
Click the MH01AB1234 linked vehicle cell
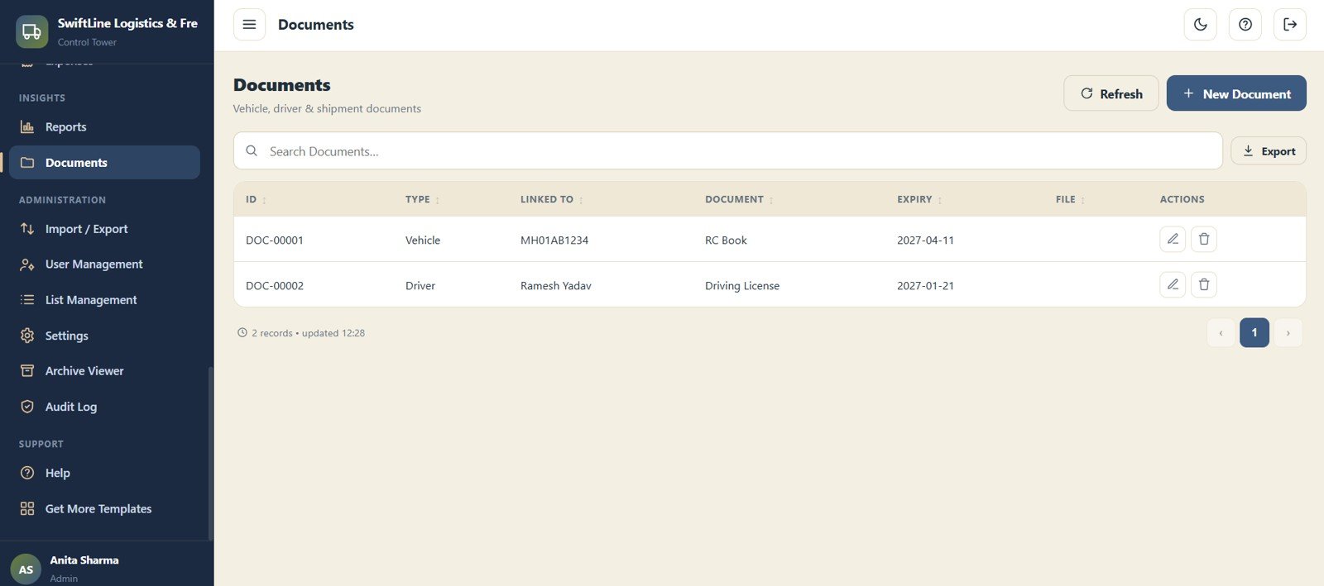point(554,240)
